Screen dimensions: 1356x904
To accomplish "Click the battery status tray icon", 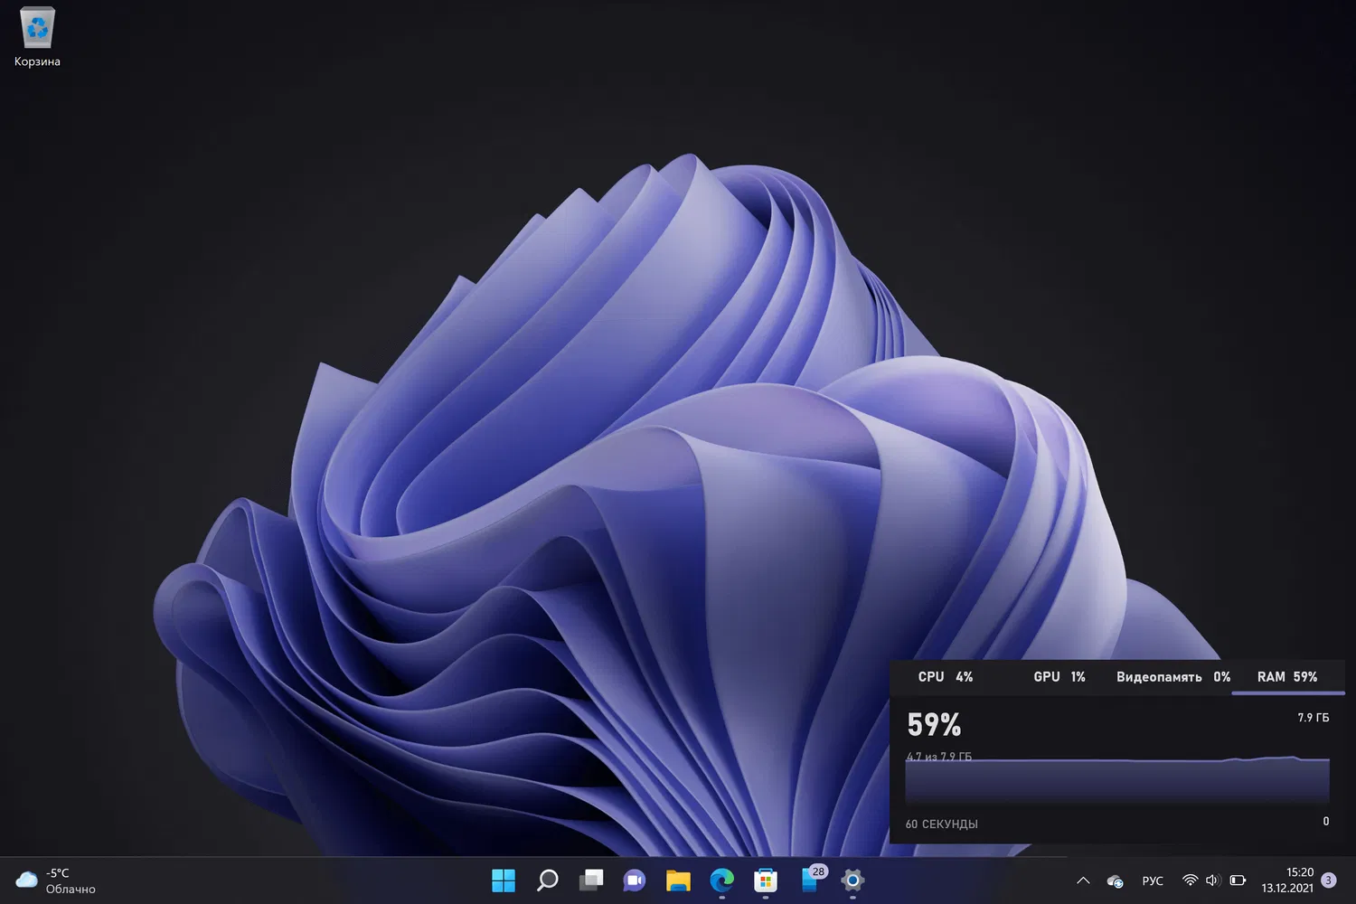I will [1238, 880].
